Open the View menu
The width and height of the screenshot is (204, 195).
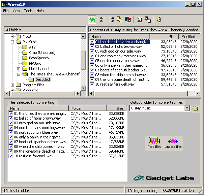coord(16,11)
